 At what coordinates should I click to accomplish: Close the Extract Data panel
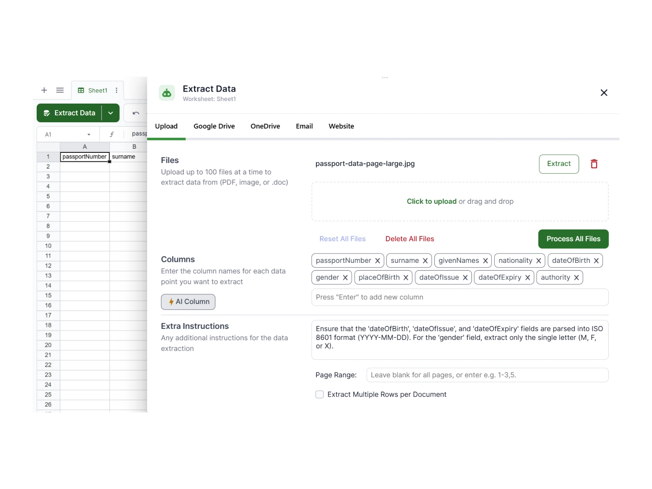point(604,93)
